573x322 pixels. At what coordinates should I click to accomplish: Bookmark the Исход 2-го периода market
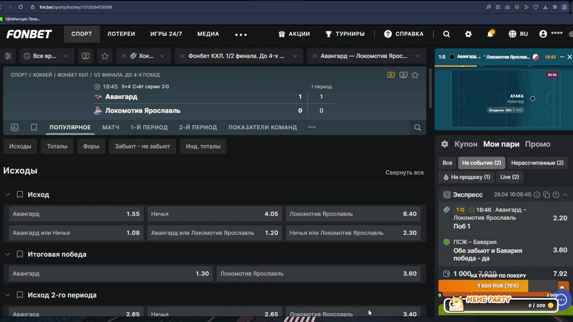20,295
